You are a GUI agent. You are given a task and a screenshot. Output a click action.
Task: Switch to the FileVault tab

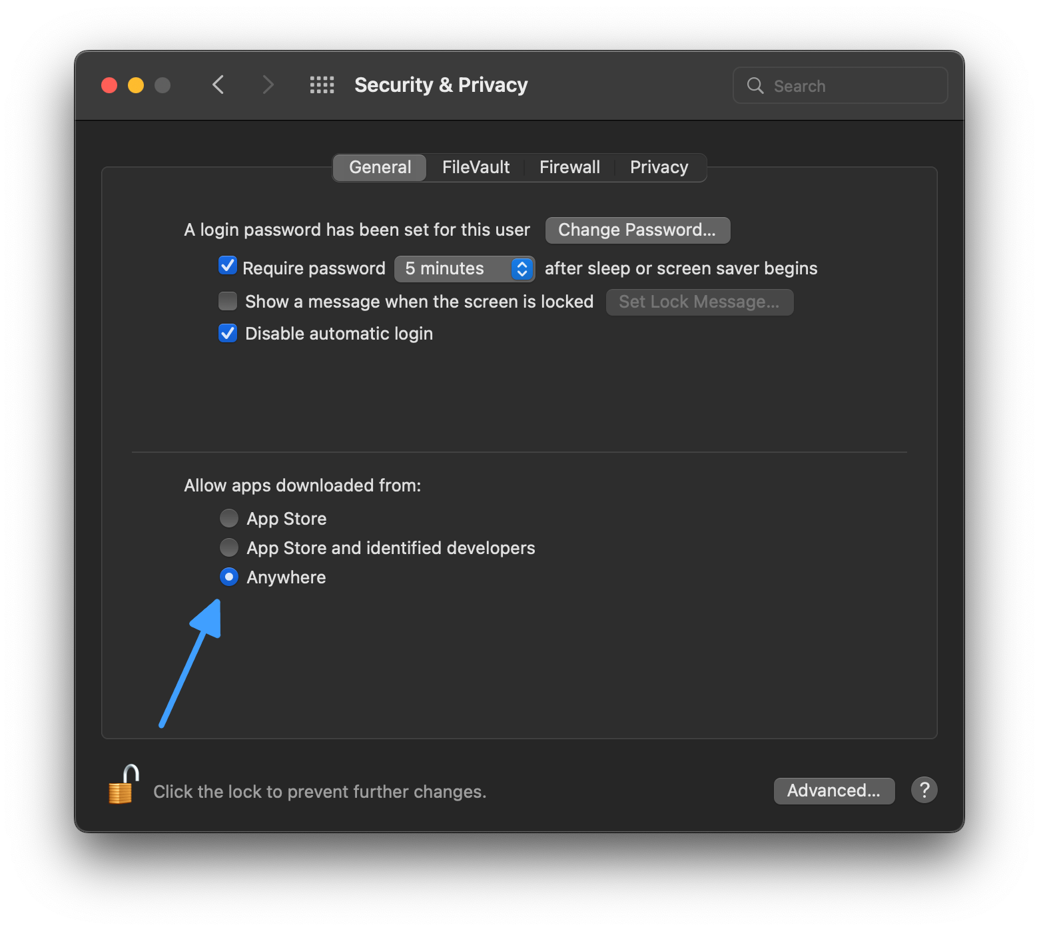pos(476,167)
